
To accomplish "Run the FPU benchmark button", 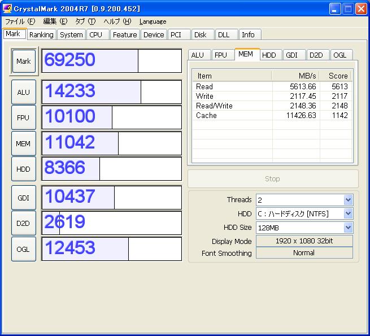I will tap(24, 117).
